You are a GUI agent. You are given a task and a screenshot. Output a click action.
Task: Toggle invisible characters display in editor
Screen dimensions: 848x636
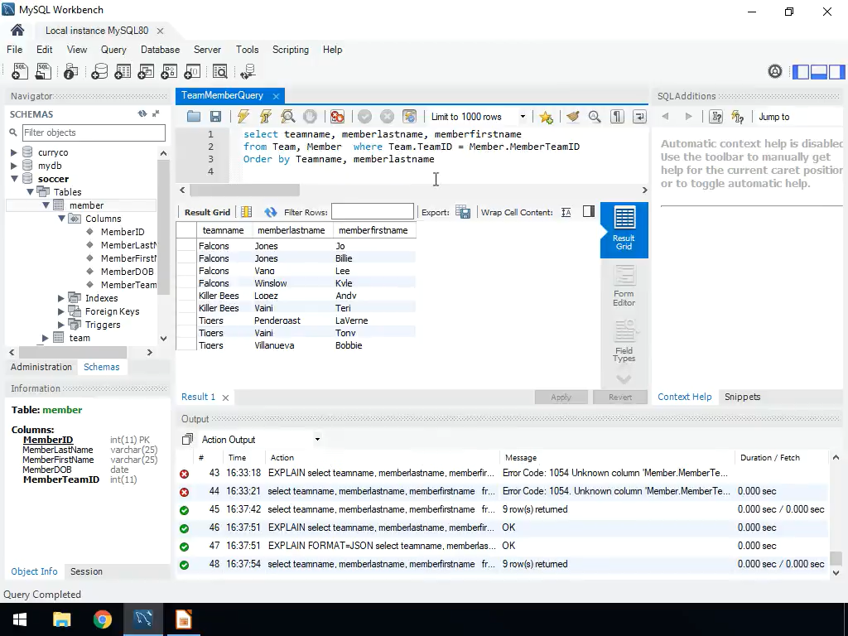click(x=617, y=117)
